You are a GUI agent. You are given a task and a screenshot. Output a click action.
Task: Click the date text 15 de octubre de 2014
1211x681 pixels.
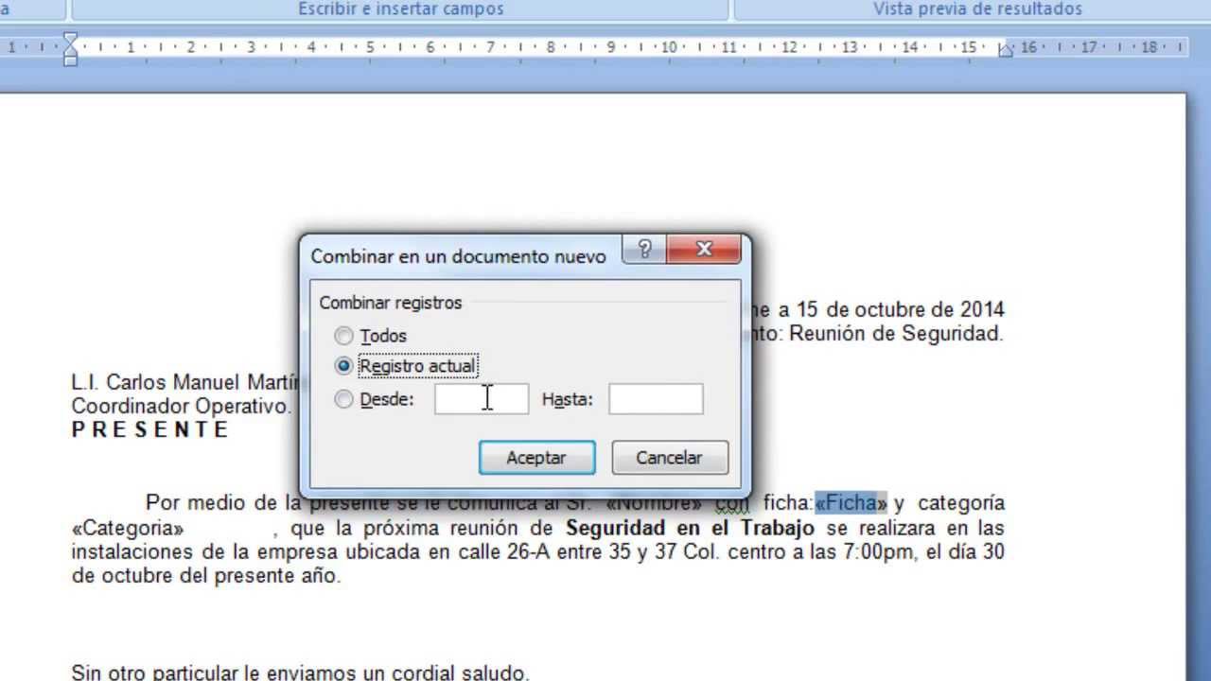point(900,309)
